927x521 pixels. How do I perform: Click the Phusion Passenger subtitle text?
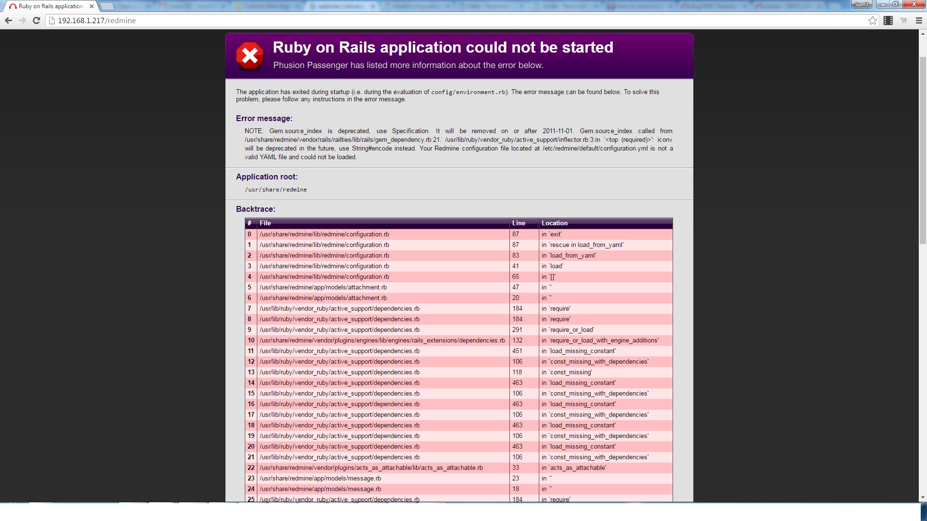click(408, 65)
